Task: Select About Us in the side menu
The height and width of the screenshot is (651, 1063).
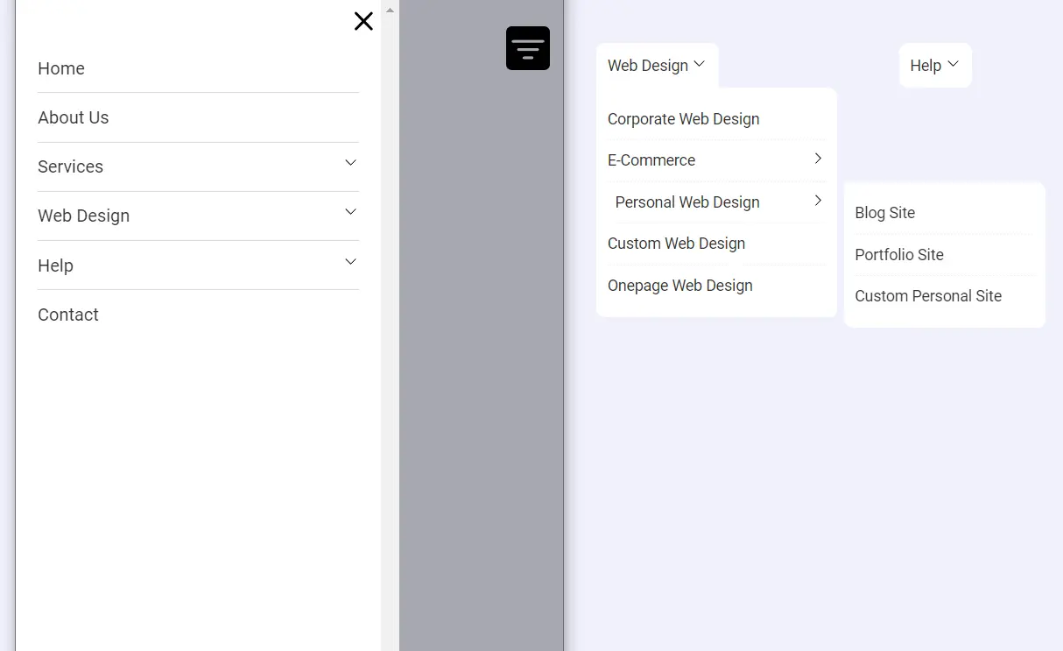Action: (x=73, y=117)
